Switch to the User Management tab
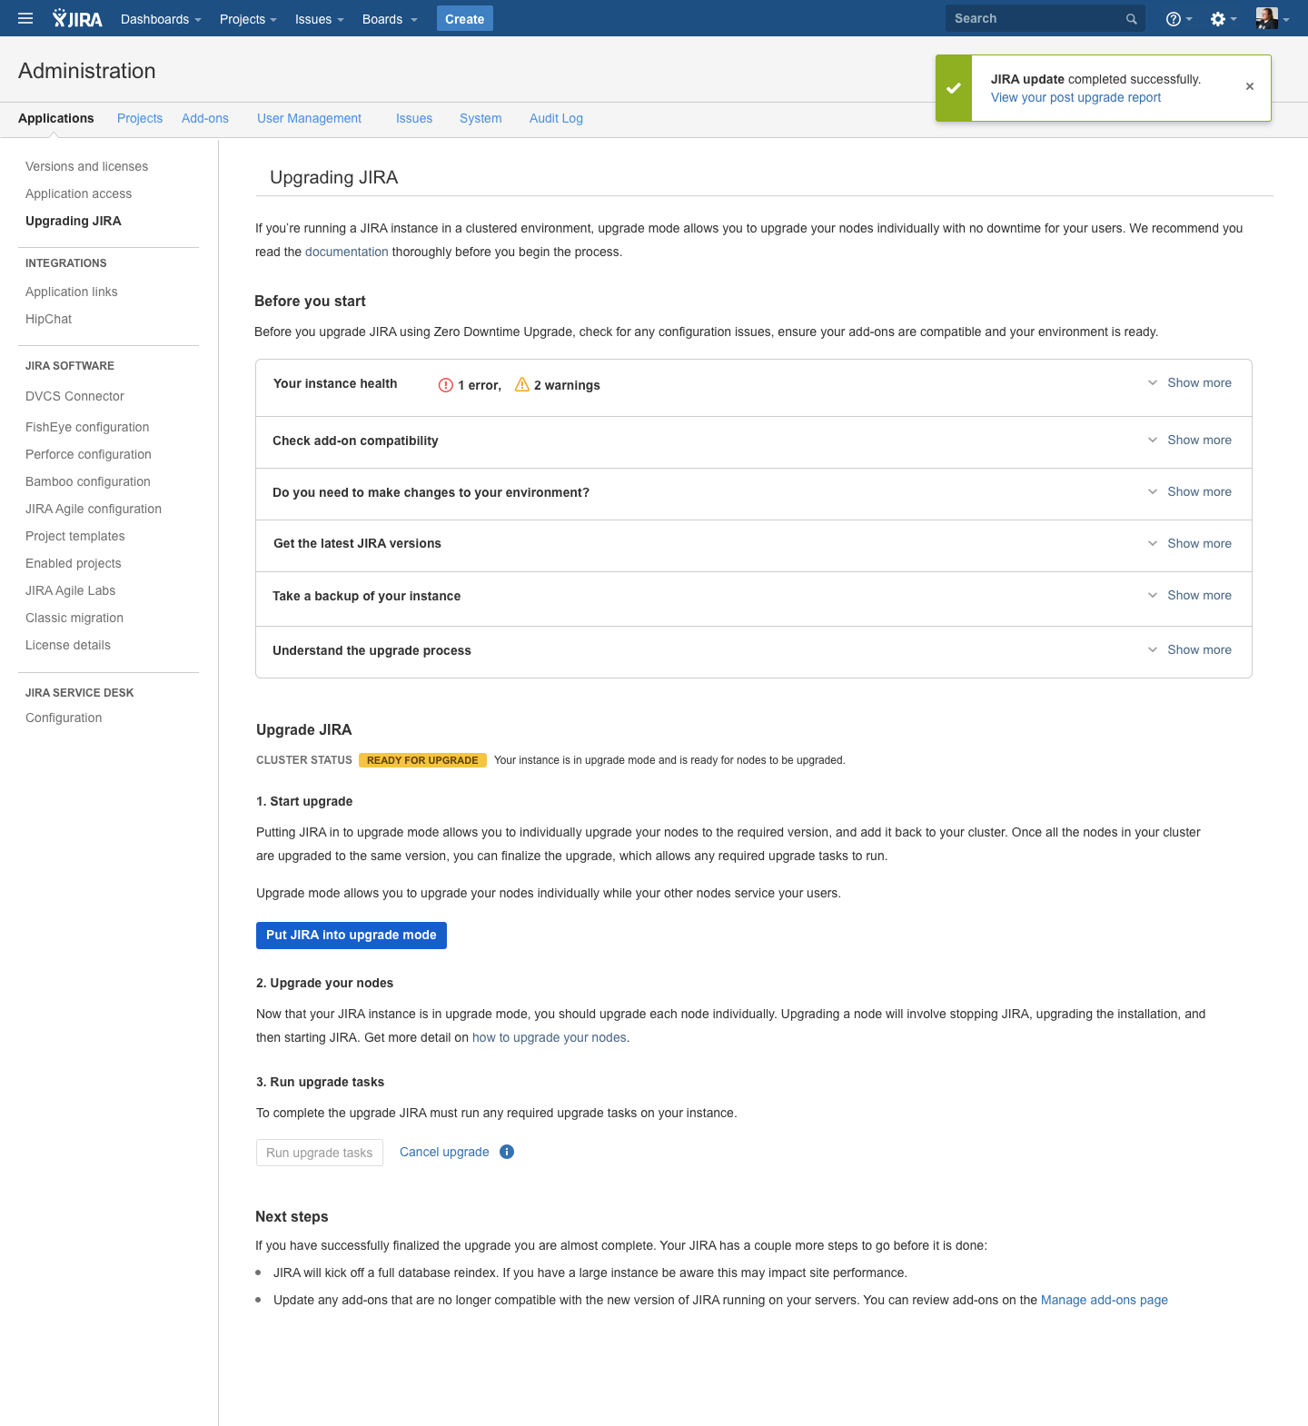Screen dimensions: 1308x1426 [x=309, y=118]
